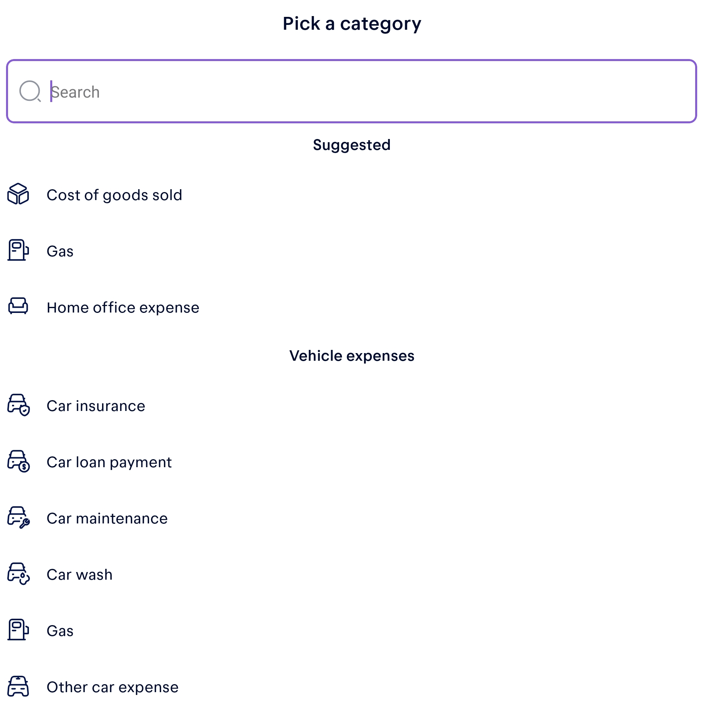Pick the Car insurance category
Screen dimensions: 702x705
click(96, 406)
